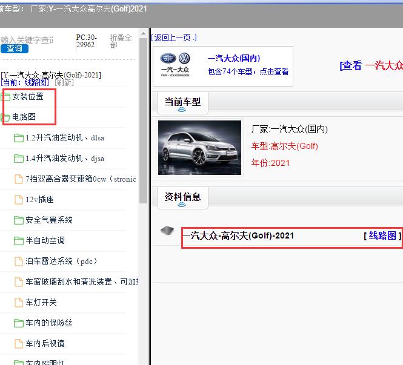Click the 车型:高尔夫(Golf) text
Viewport: 403px width, 365px height.
[284, 146]
